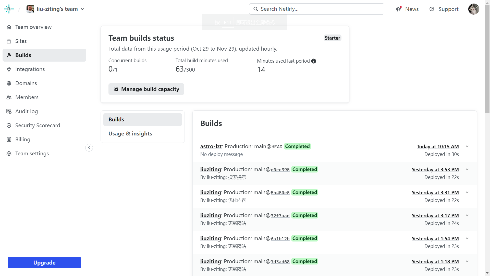The width and height of the screenshot is (490, 276).
Task: Open Security Scorecard from sidebar
Action: point(38,125)
